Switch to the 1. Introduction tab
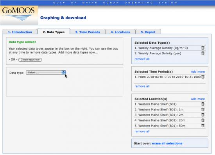This screenshot has width=215, height=155. [x=20, y=32]
